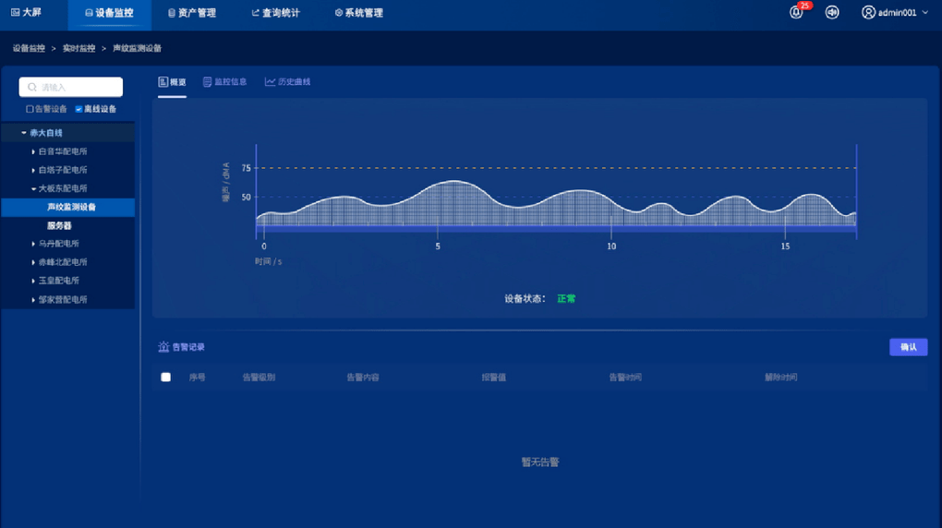The height and width of the screenshot is (528, 942).
Task: Click 实时监控 breadcrumb link
Action: coord(78,48)
